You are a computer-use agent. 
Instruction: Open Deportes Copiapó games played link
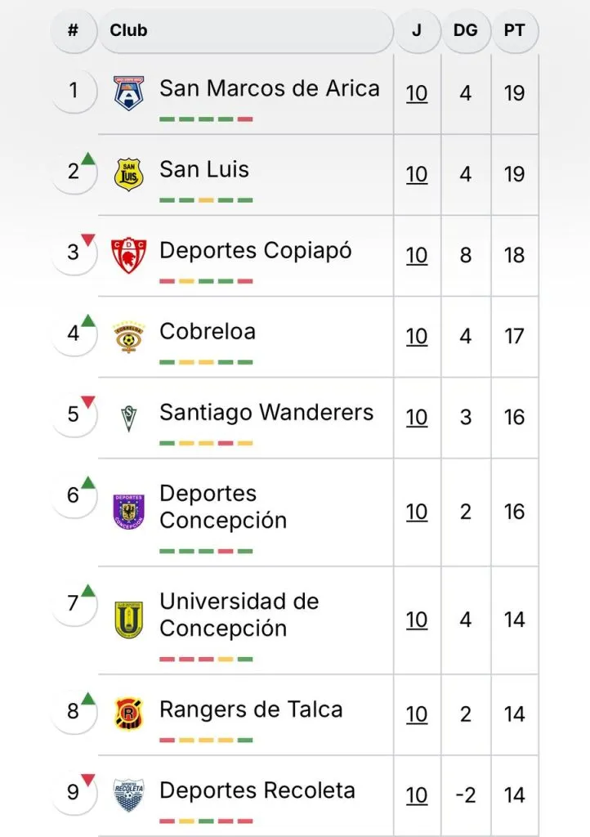coord(417,255)
